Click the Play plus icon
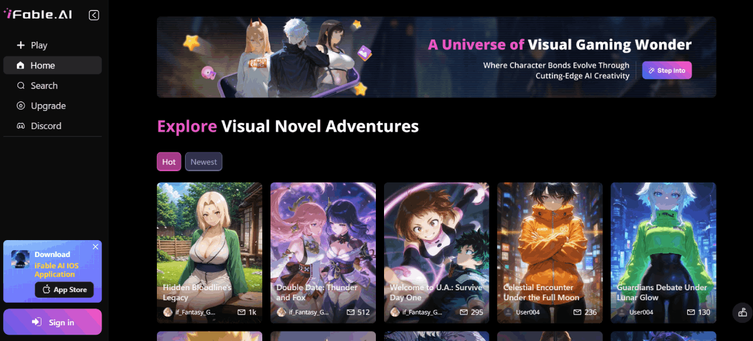753x341 pixels. pyautogui.click(x=21, y=45)
